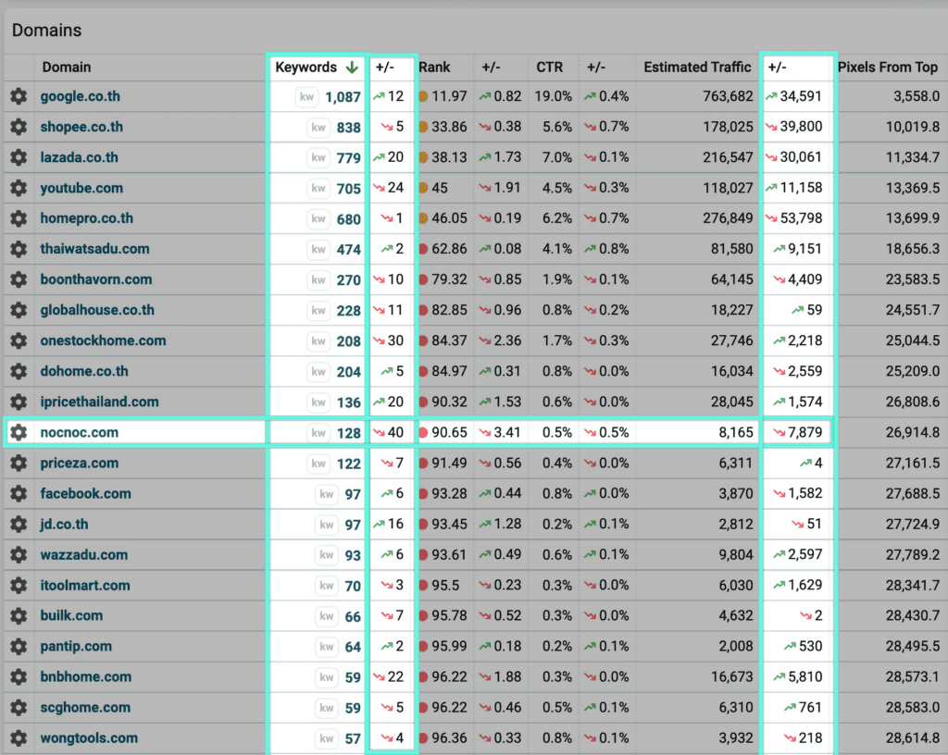This screenshot has height=755, width=948.
Task: Click keyword count 128 for nocnoc.com
Action: point(349,433)
